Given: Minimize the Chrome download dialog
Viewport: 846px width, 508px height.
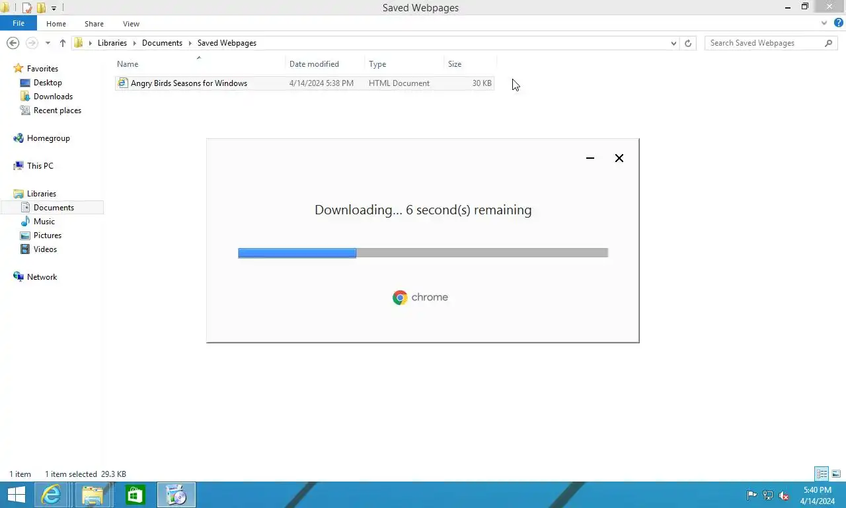Looking at the screenshot, I should (x=590, y=158).
